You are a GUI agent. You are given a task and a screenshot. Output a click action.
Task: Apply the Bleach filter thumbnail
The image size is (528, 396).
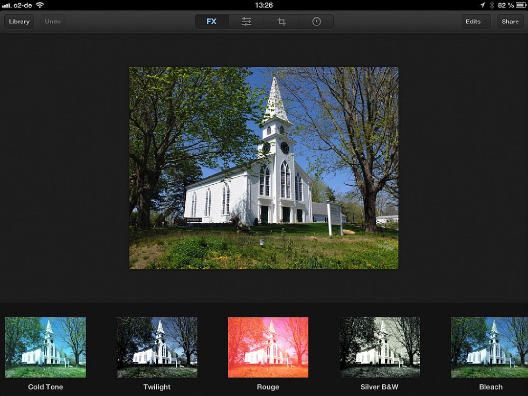coord(489,347)
